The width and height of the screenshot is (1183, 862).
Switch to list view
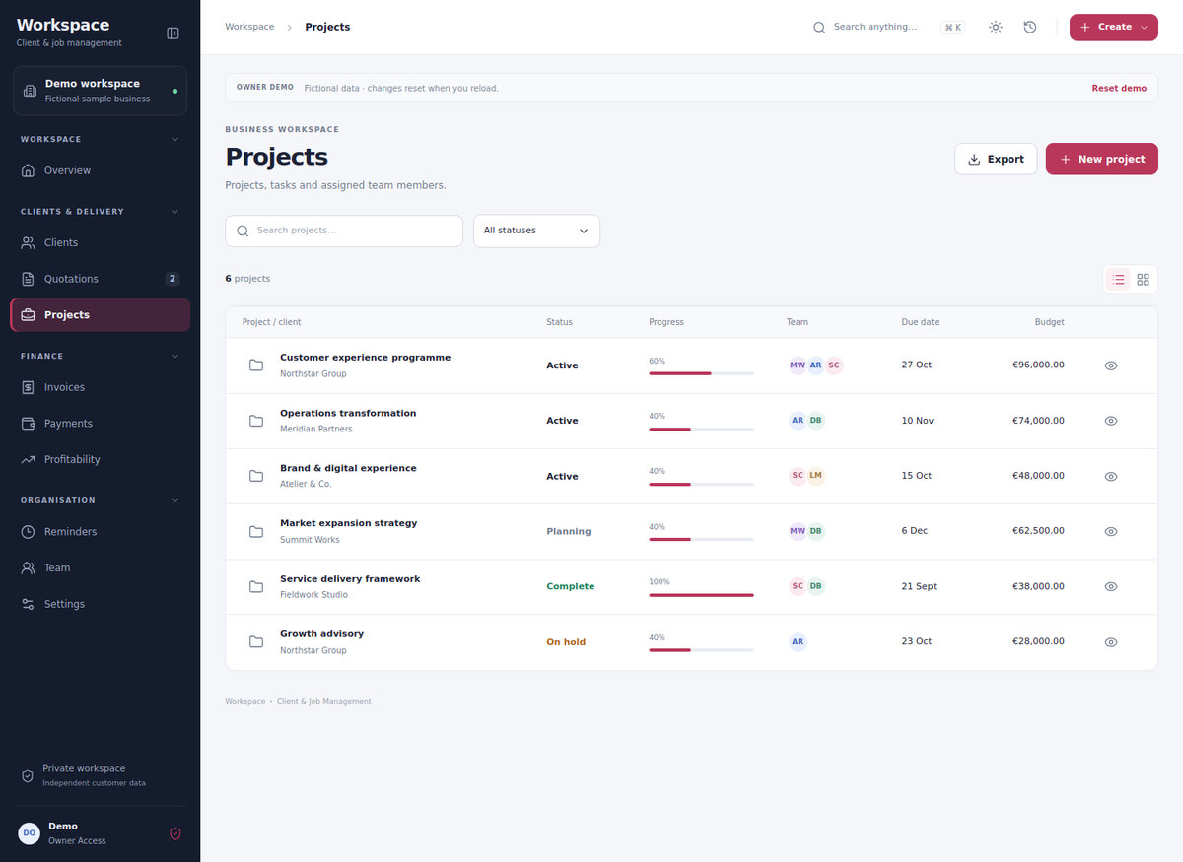1119,280
